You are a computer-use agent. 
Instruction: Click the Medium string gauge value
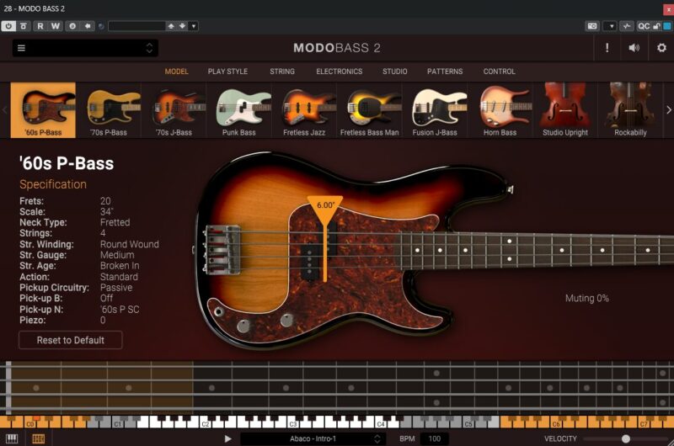pyautogui.click(x=117, y=254)
